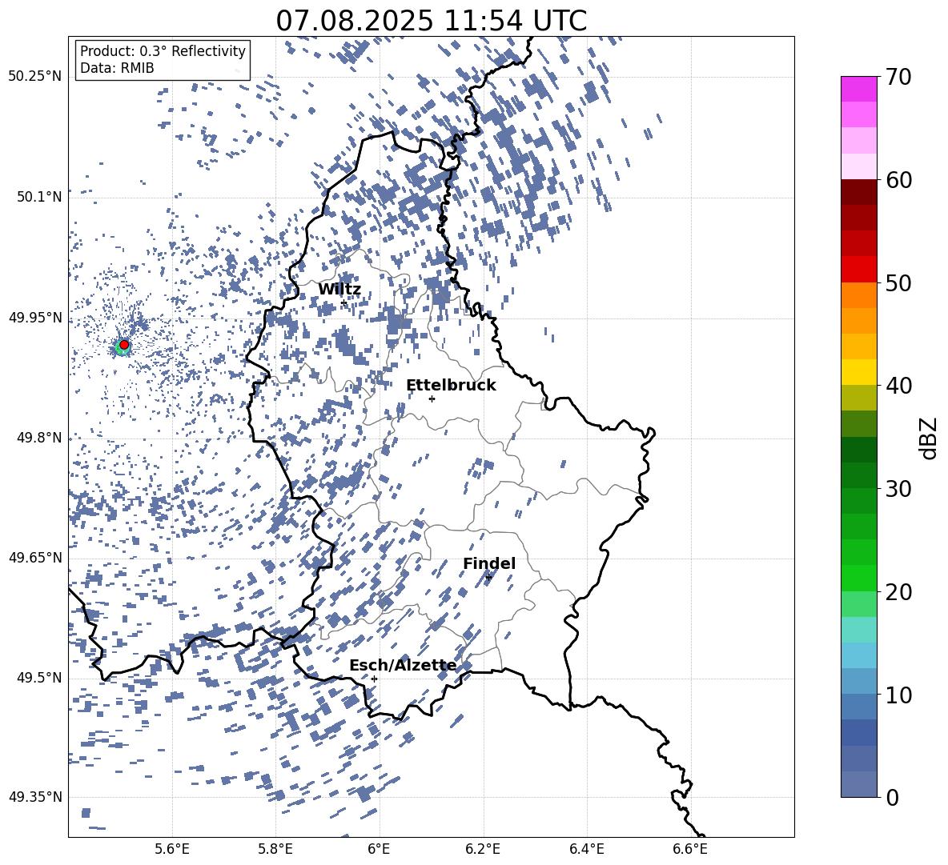The width and height of the screenshot is (948, 865).
Task: Click the colorbar tick value 0
Action: 892,797
